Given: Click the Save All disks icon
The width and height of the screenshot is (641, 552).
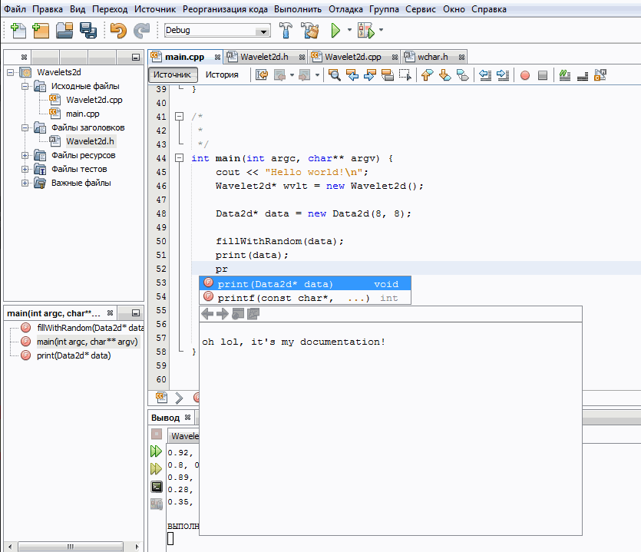Looking at the screenshot, I should [x=88, y=31].
